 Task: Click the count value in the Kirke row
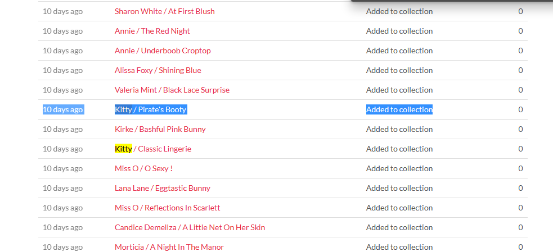tap(520, 129)
